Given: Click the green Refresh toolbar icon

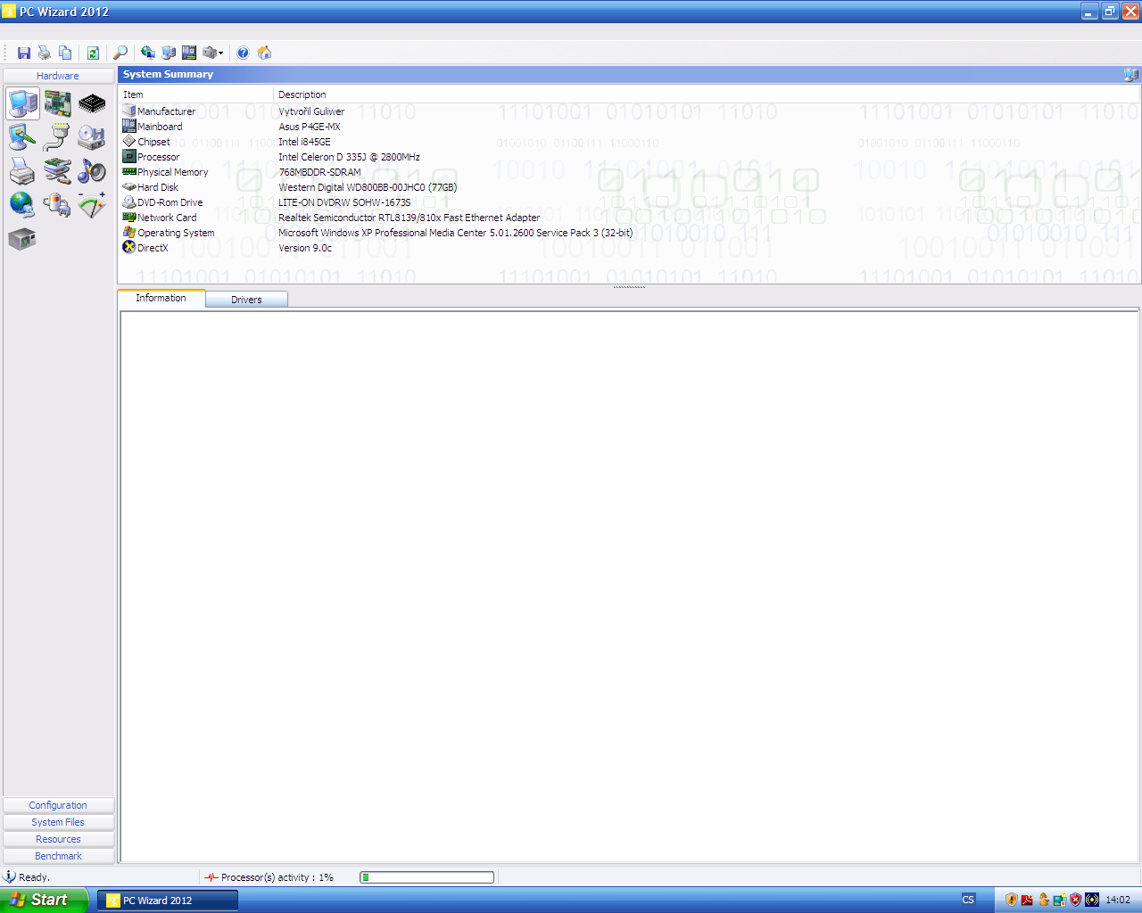Looking at the screenshot, I should tap(93, 53).
